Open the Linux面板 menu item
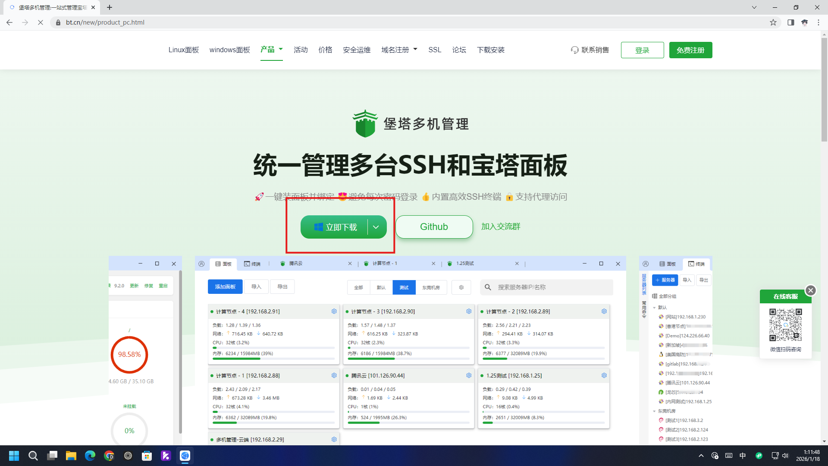This screenshot has height=466, width=828. click(x=184, y=50)
